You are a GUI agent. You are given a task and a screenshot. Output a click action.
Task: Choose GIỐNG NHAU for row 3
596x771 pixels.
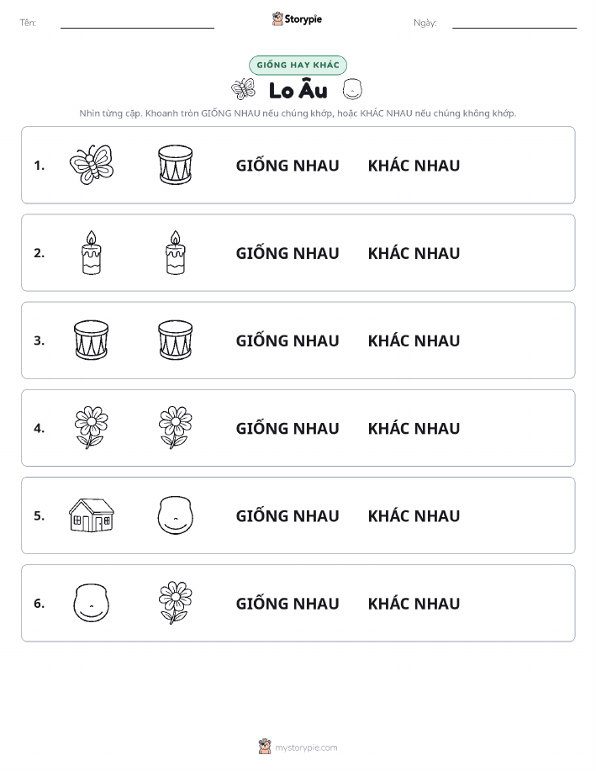tap(287, 341)
